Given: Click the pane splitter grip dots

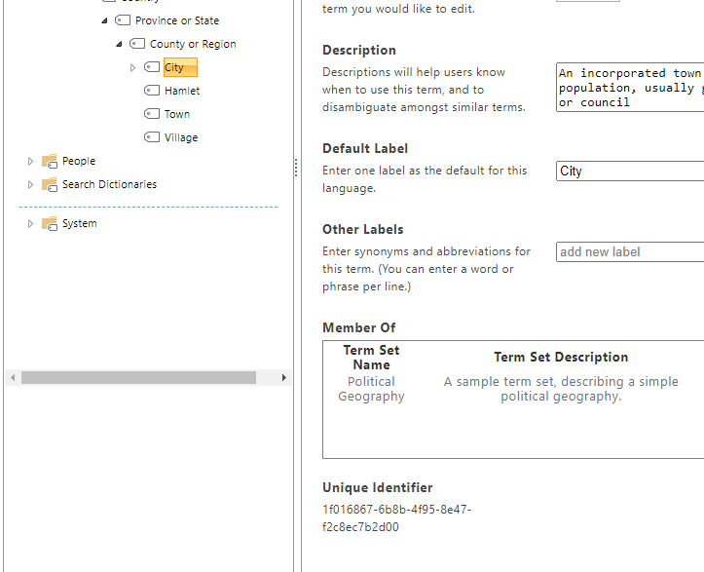Looking at the screenshot, I should [296, 168].
